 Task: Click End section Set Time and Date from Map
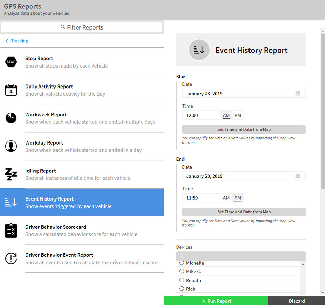(x=244, y=212)
